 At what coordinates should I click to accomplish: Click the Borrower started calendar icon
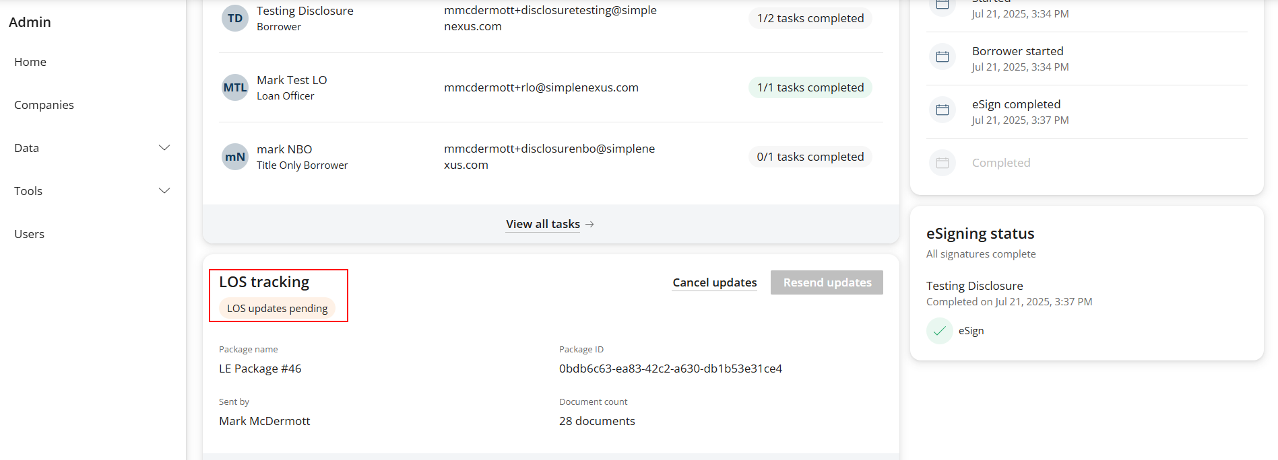[x=942, y=56]
